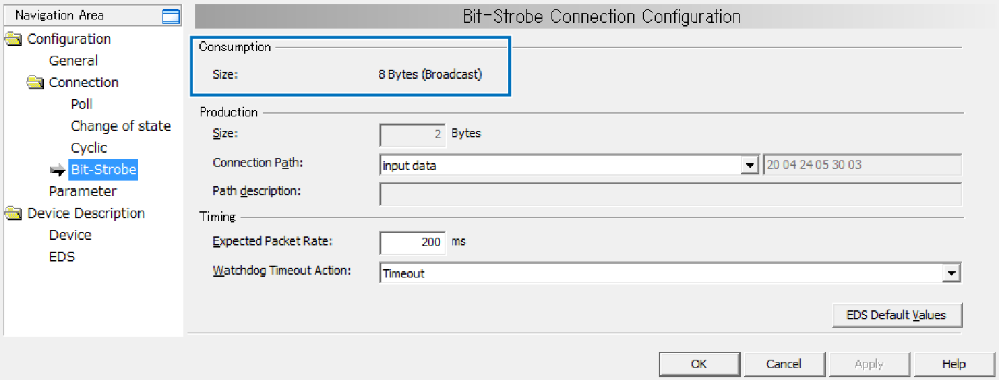Viewport: 999px width, 380px height.
Task: Click the OK button
Action: coord(699,364)
